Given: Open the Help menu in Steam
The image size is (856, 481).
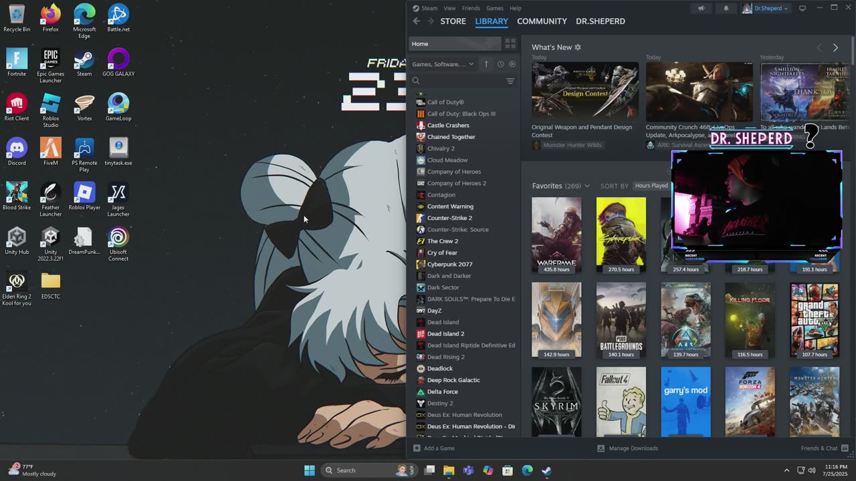Looking at the screenshot, I should 516,8.
